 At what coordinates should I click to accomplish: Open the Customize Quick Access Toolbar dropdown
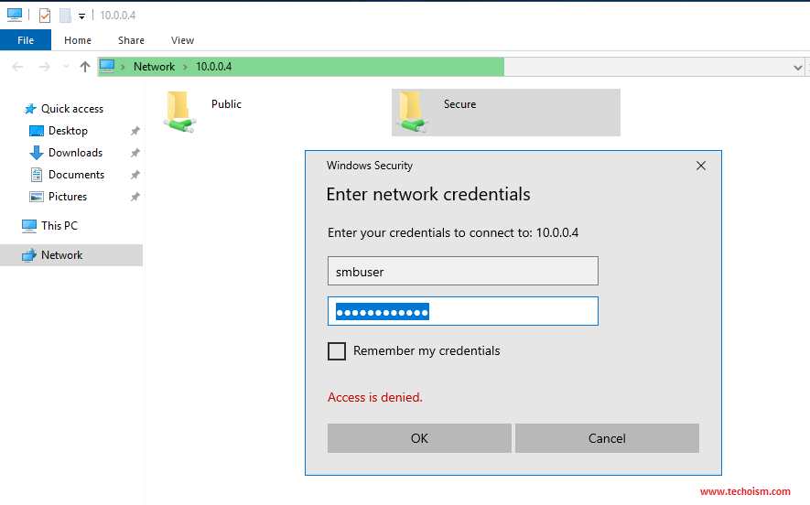[81, 16]
